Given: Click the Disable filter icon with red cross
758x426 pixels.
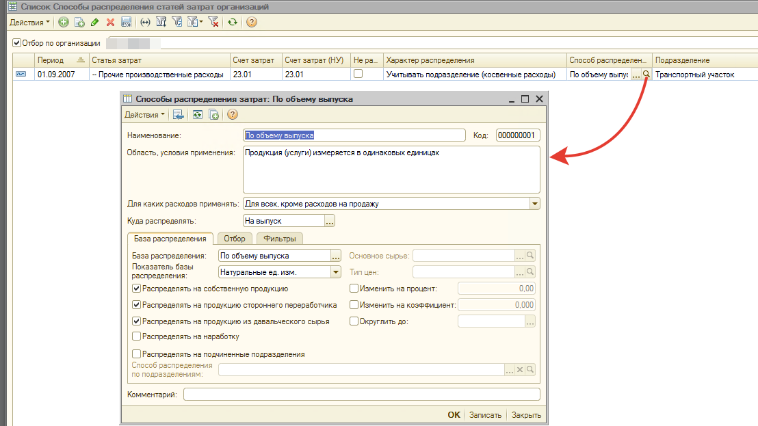Looking at the screenshot, I should pos(213,23).
